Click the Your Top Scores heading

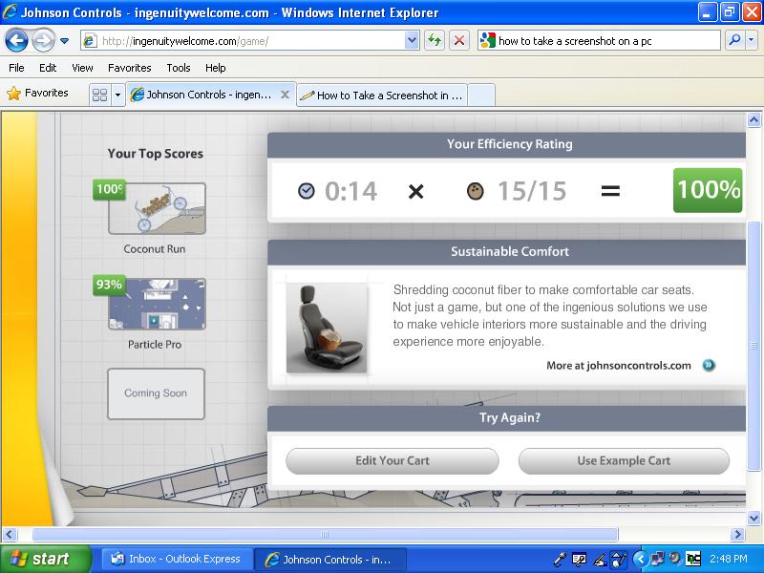pyautogui.click(x=156, y=154)
